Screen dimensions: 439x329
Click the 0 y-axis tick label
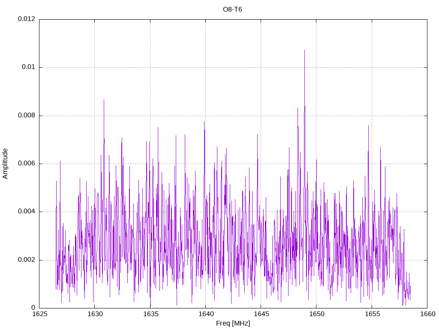[x=33, y=308]
